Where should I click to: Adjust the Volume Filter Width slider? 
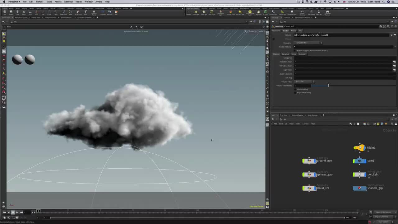[328, 86]
